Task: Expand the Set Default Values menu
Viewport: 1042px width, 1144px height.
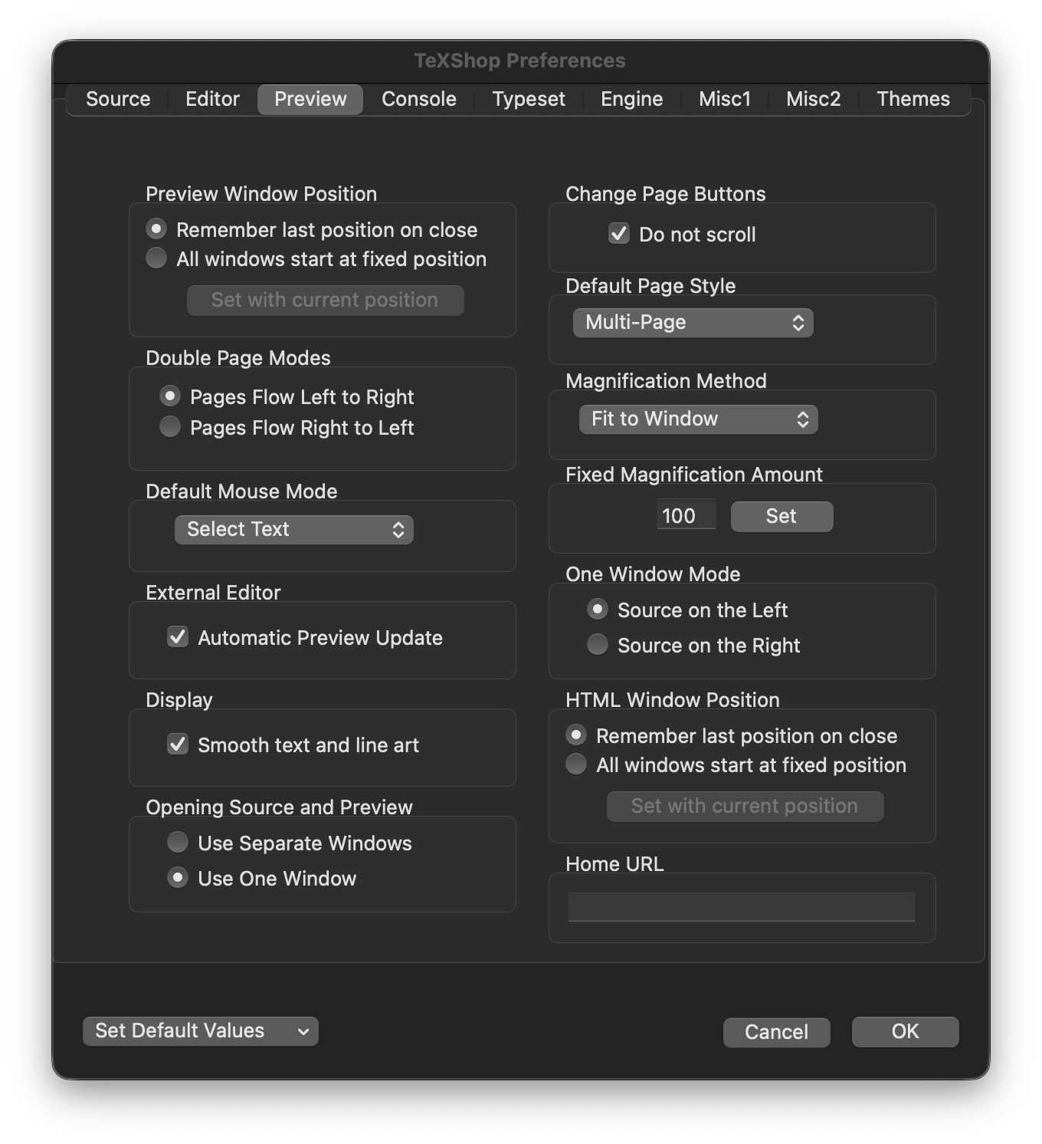Action: (200, 1031)
